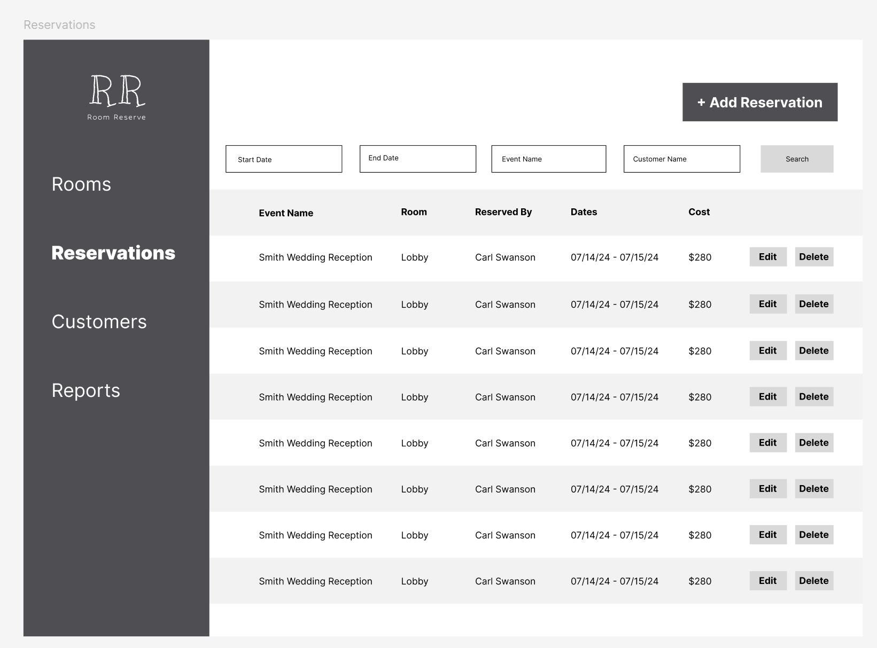877x648 pixels.
Task: Click the Dates column header
Action: [583, 212]
